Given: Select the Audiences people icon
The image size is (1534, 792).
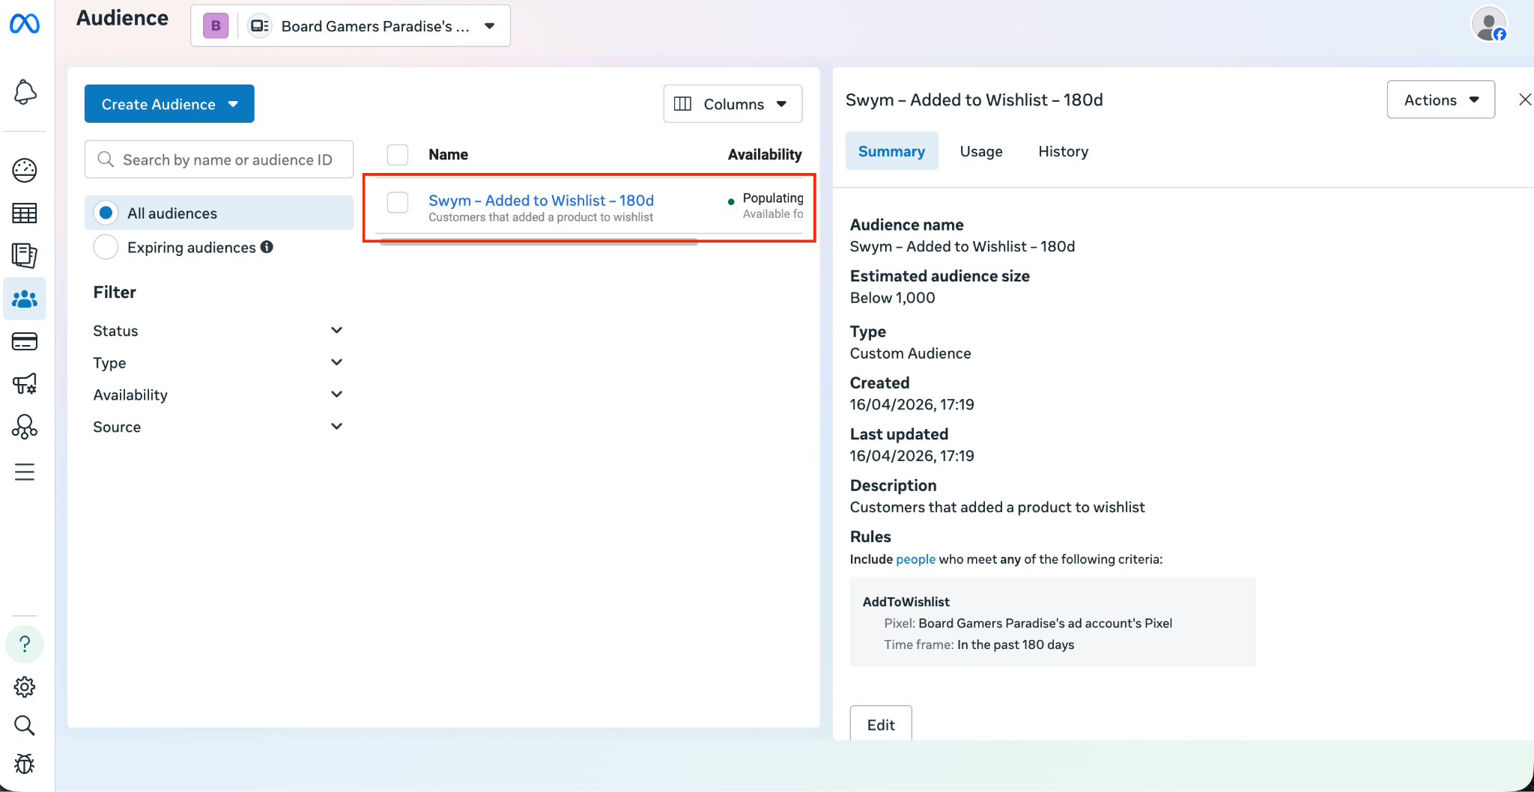Looking at the screenshot, I should [x=25, y=299].
